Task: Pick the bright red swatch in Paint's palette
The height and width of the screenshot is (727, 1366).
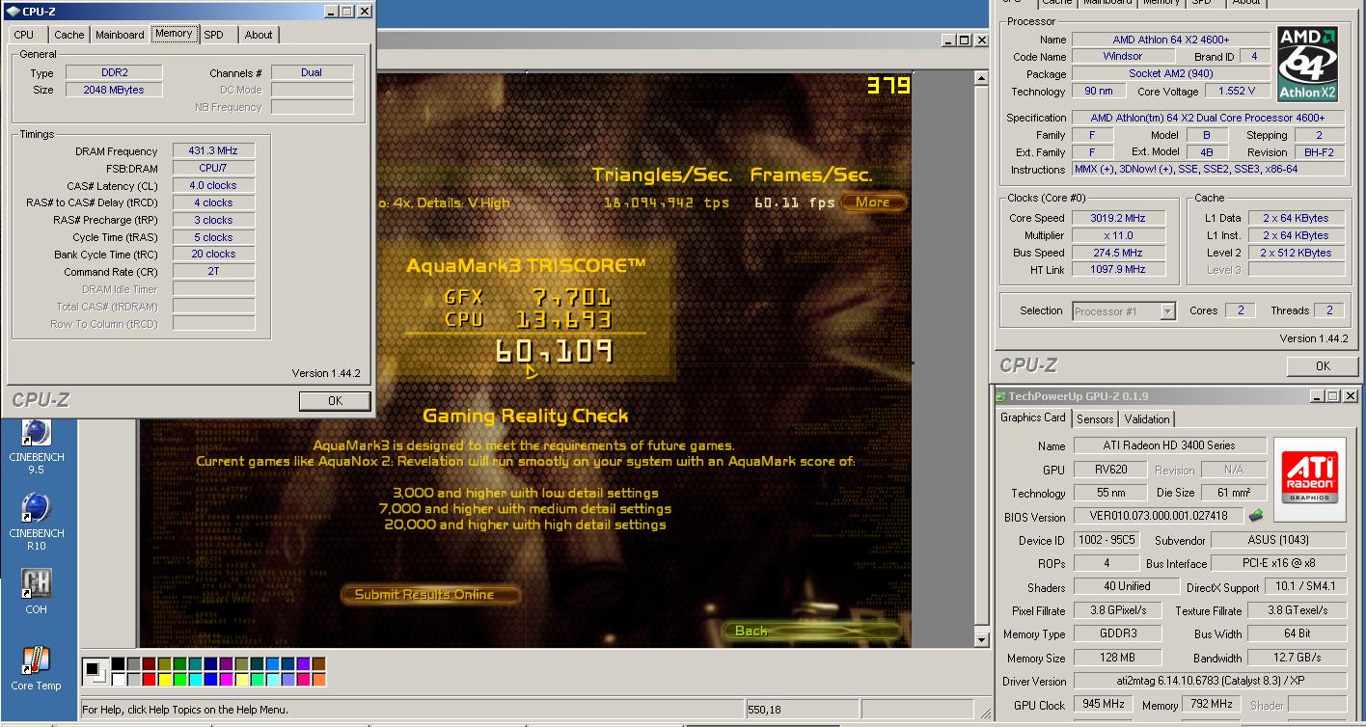Action: (x=149, y=679)
